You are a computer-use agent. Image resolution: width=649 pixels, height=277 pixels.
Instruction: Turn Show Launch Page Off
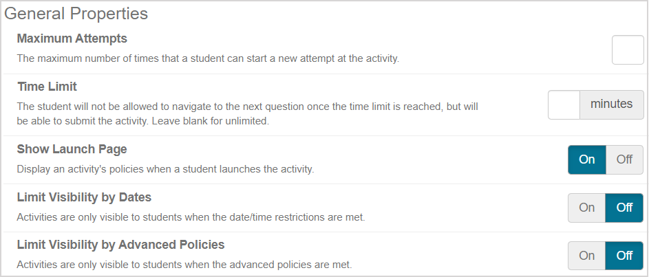pos(624,159)
